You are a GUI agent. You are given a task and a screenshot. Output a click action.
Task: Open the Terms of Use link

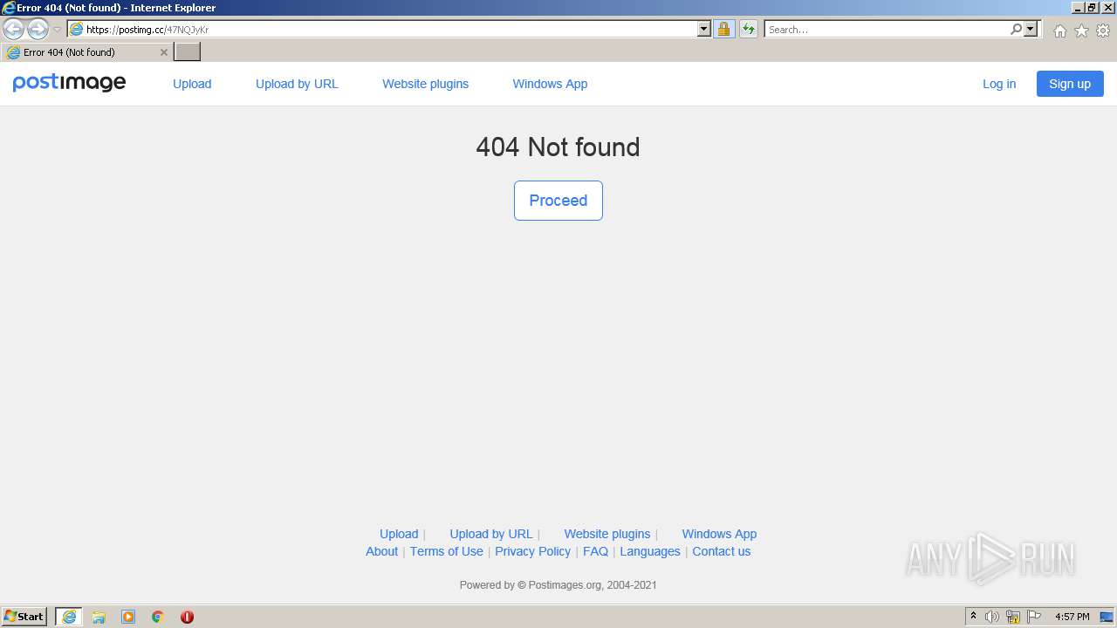[x=447, y=551]
